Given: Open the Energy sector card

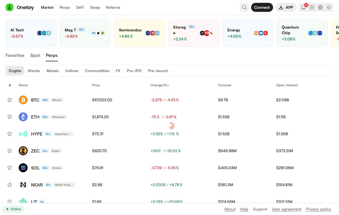Looking at the screenshot, I should (x=248, y=33).
